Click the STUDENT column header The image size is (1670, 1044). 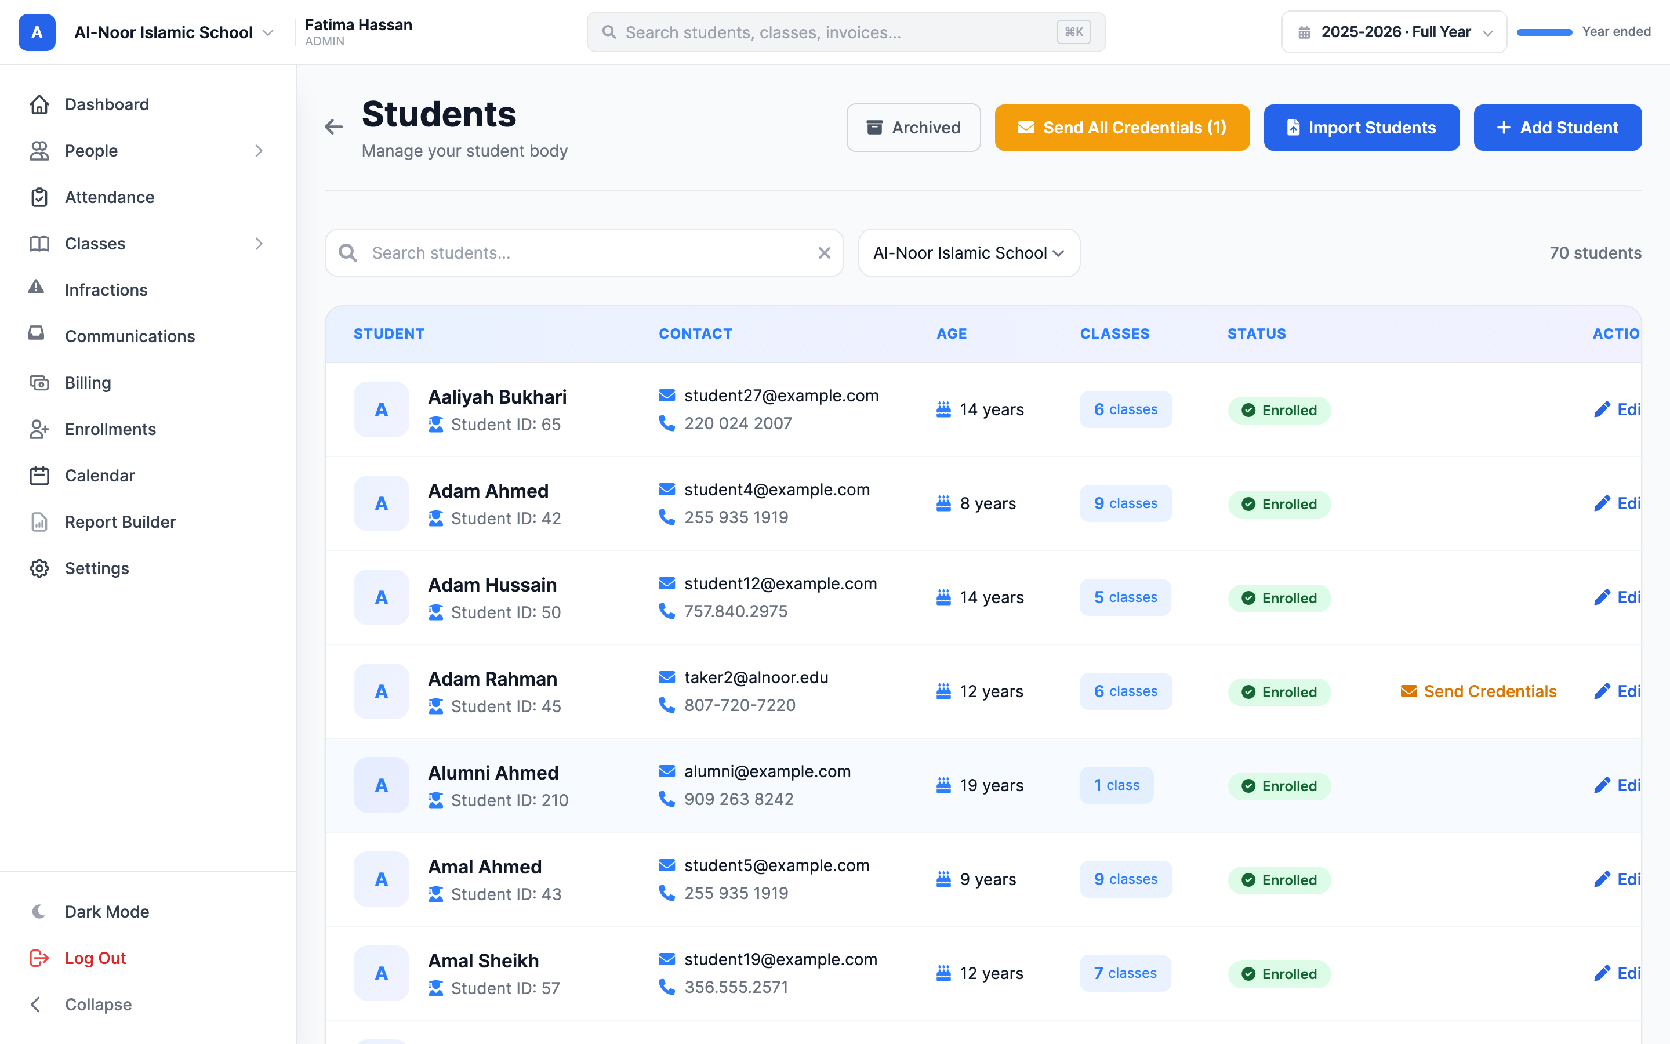pos(389,333)
